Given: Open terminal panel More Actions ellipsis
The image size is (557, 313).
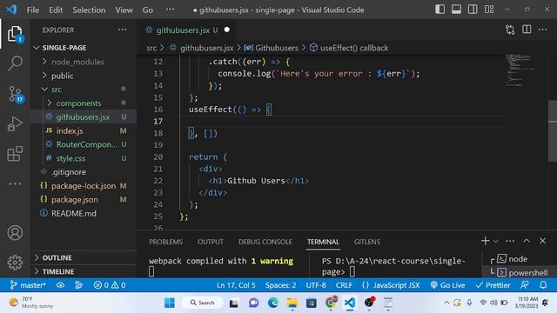Looking at the screenshot, I should (510, 241).
